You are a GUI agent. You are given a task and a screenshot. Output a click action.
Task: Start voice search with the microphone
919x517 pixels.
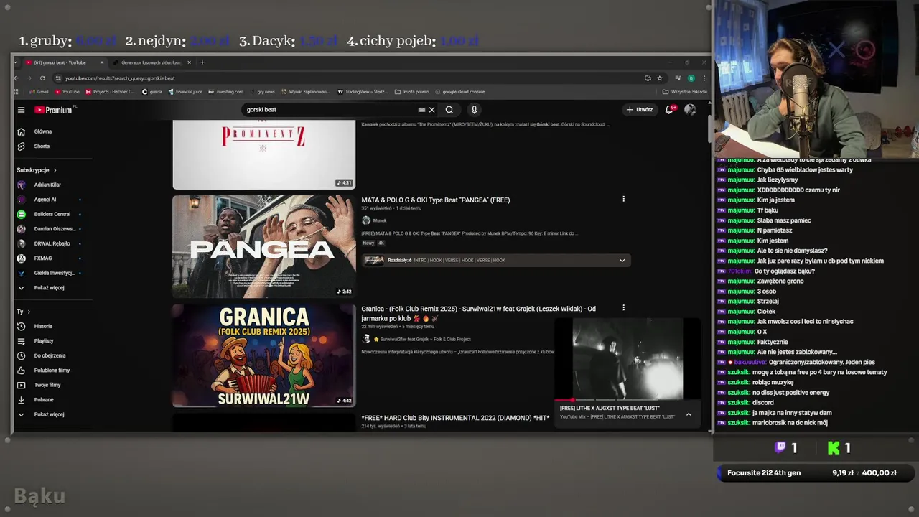coord(474,110)
